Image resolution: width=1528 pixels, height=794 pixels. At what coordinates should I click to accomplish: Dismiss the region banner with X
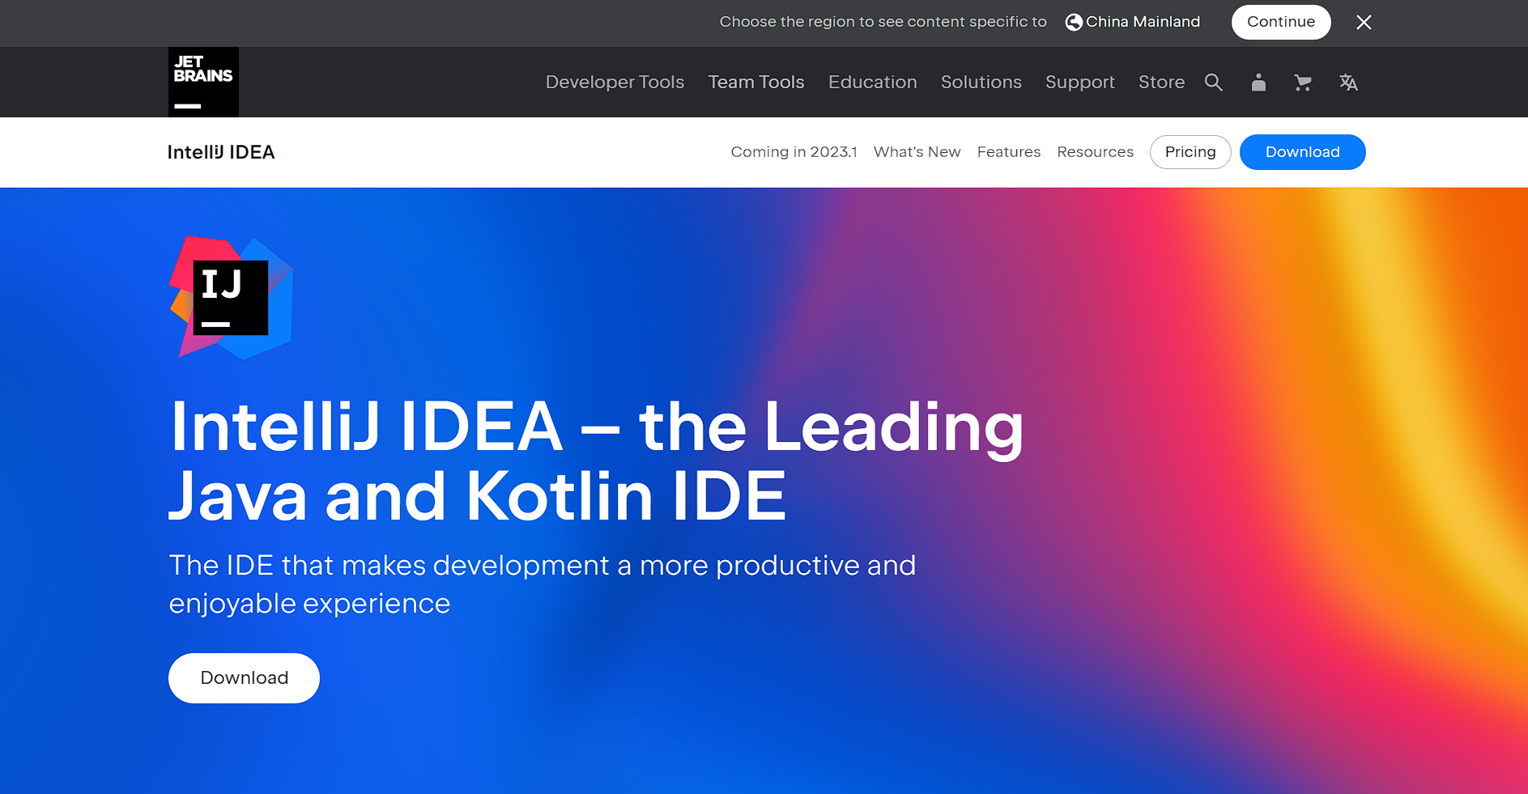(1364, 23)
